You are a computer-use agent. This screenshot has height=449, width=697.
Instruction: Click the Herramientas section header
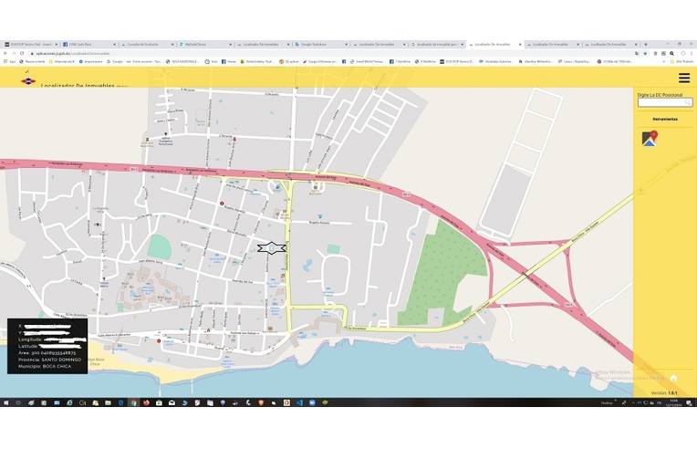pos(664,119)
